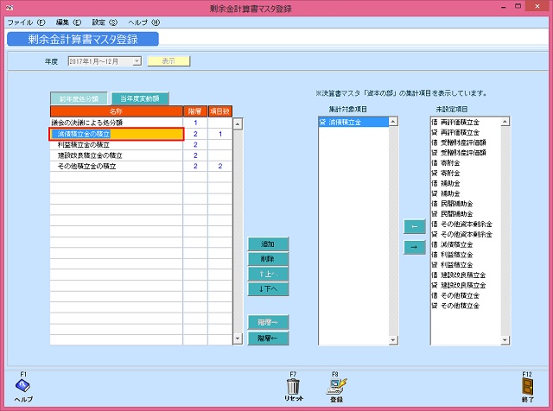Click the ↓下へ move down button
Screen dimensions: 553x411
(x=268, y=288)
